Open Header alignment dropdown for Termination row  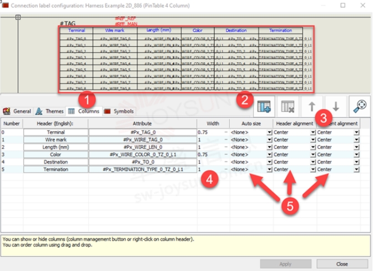click(313, 169)
